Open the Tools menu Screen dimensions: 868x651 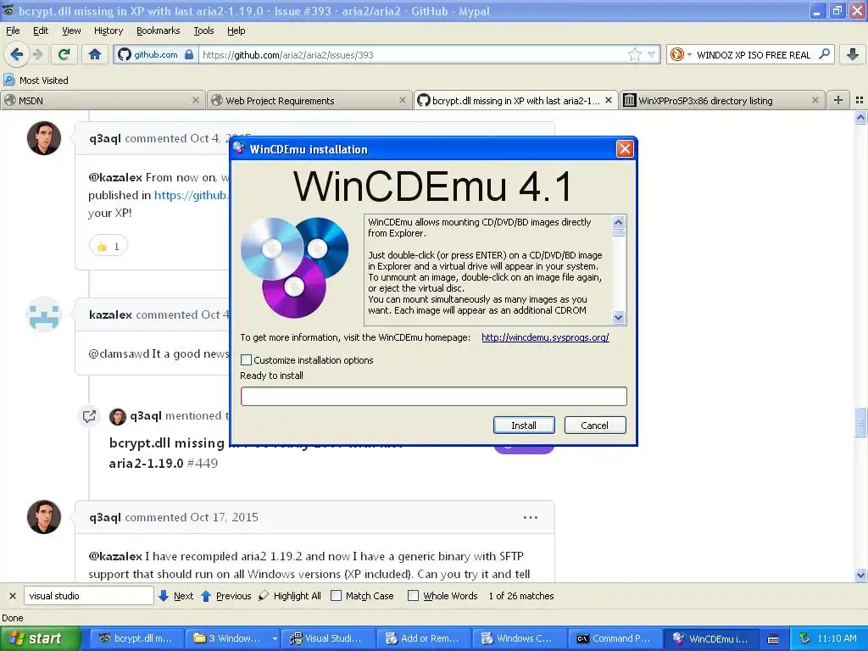coord(203,31)
